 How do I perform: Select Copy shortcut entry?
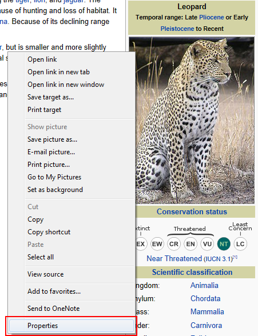point(49,232)
